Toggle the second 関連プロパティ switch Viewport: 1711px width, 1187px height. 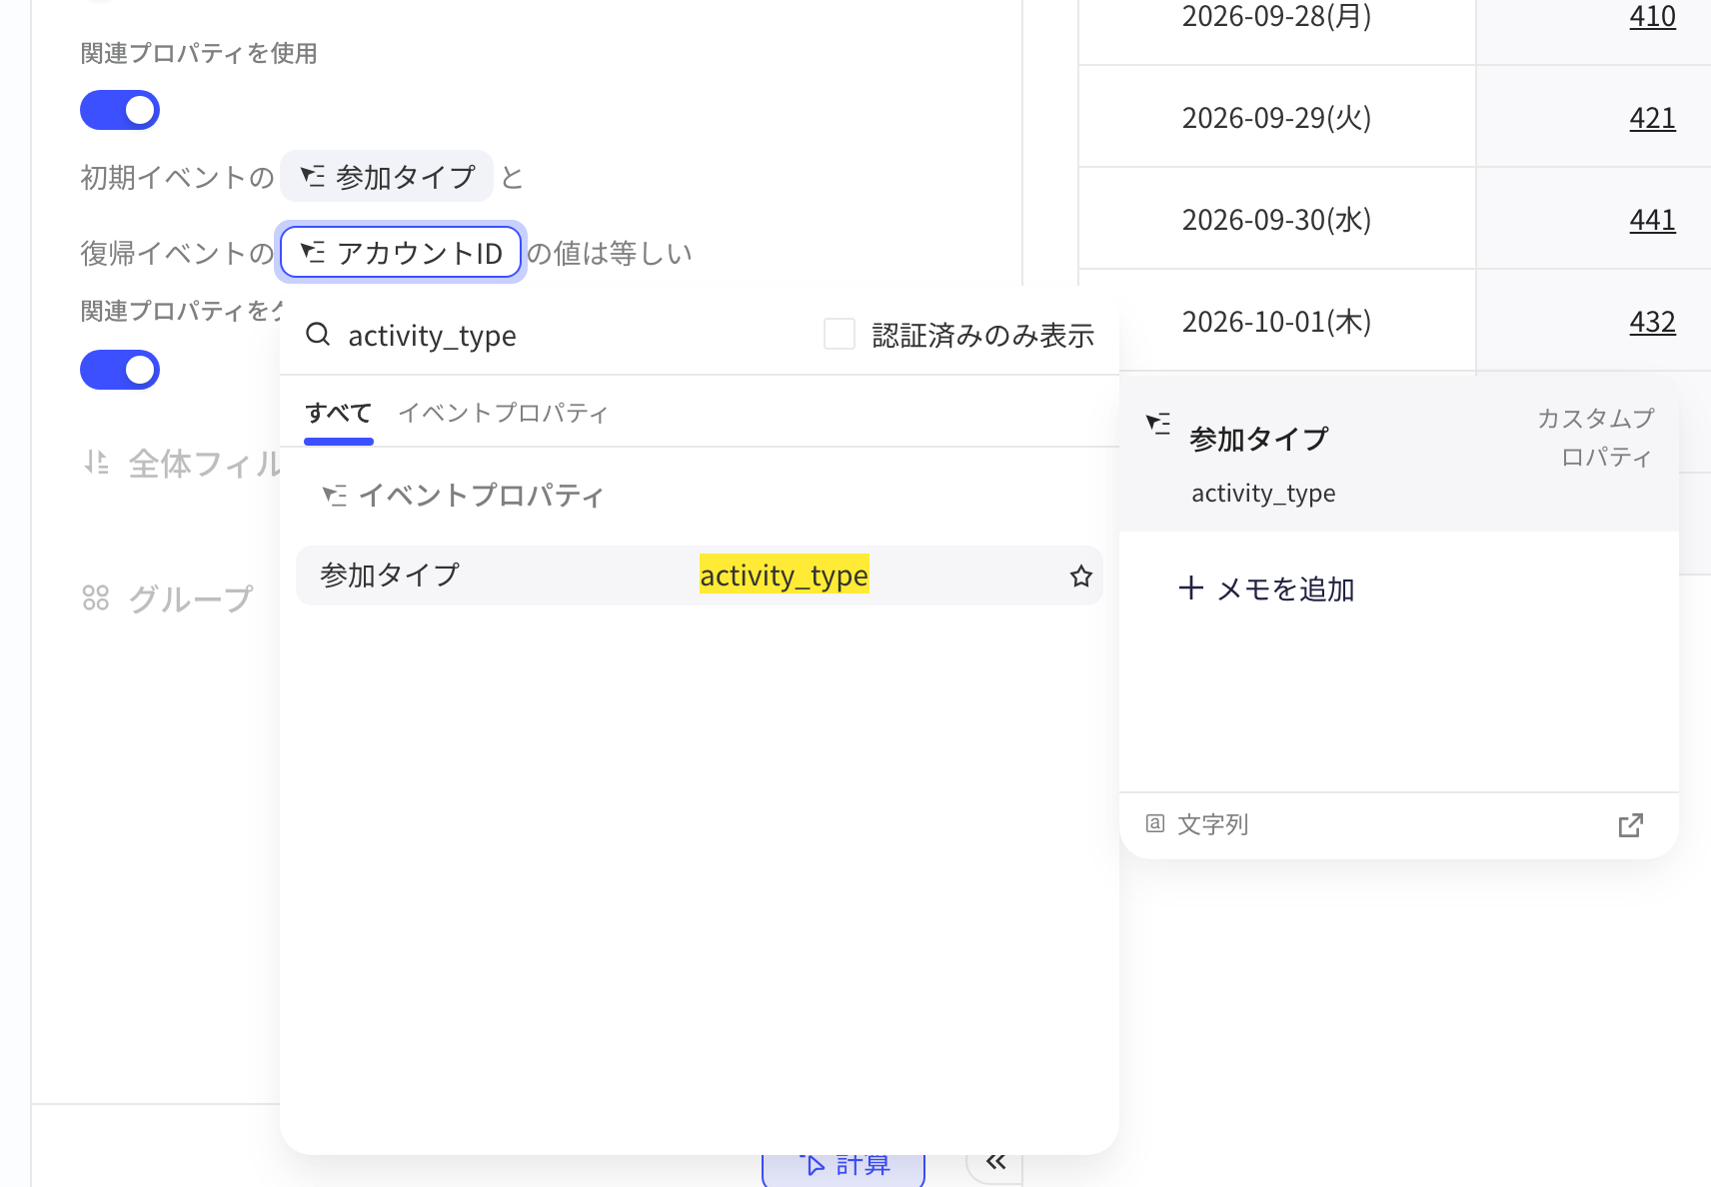tap(120, 370)
